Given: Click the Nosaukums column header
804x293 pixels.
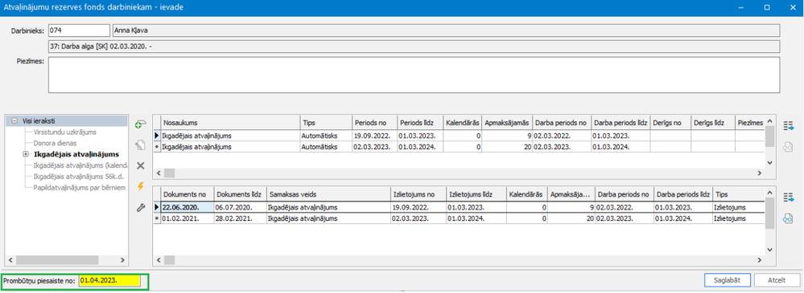Looking at the screenshot, I should [229, 123].
